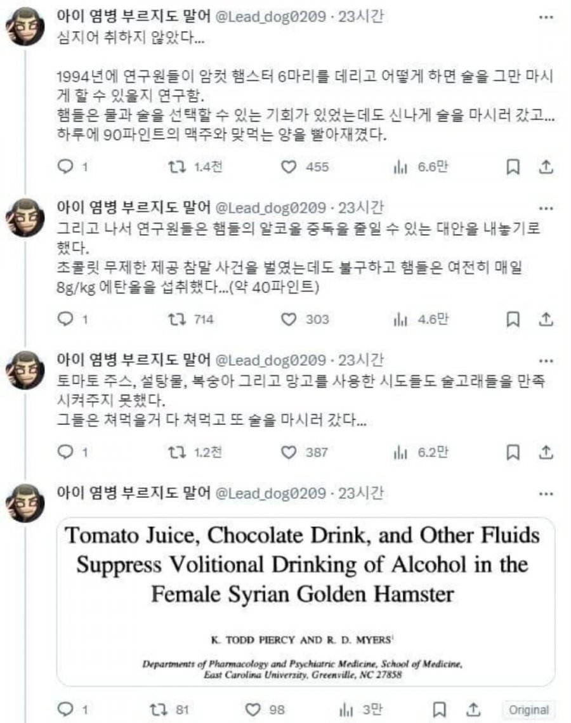Retweet the first tweet with 1.4천 retweets

(174, 166)
